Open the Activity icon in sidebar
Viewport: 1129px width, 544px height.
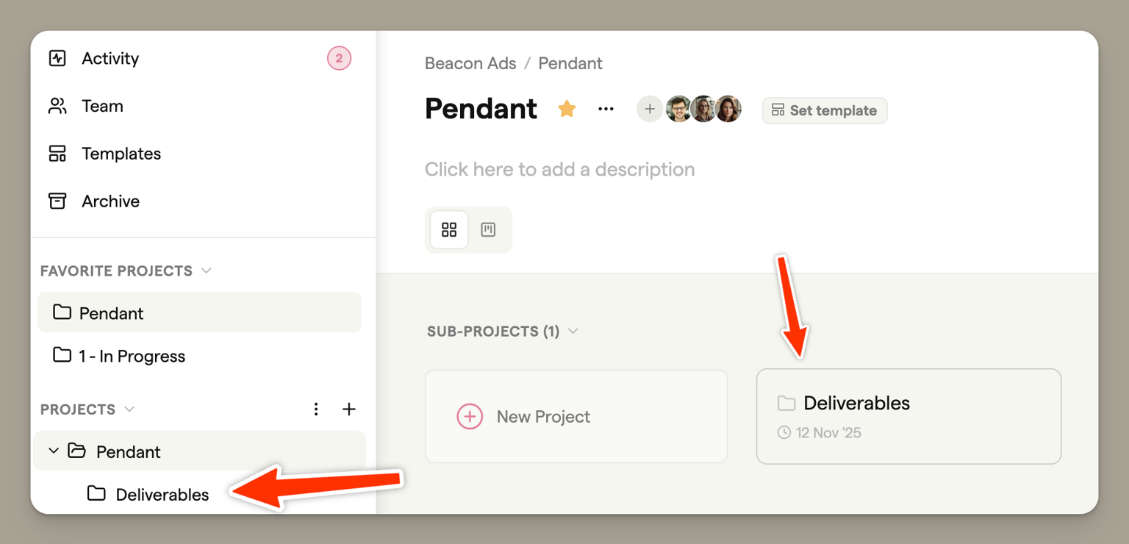pos(57,58)
